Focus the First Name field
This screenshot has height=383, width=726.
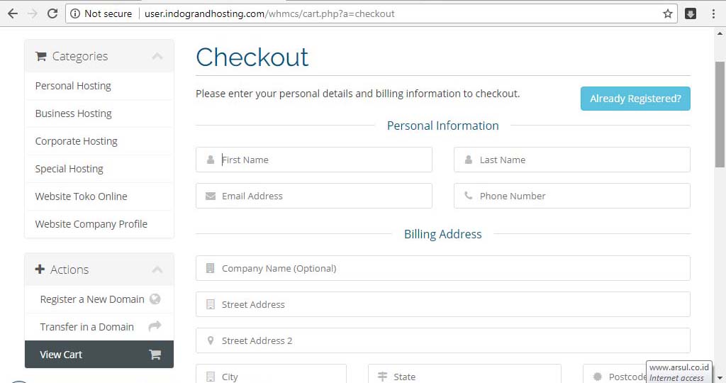pos(323,160)
